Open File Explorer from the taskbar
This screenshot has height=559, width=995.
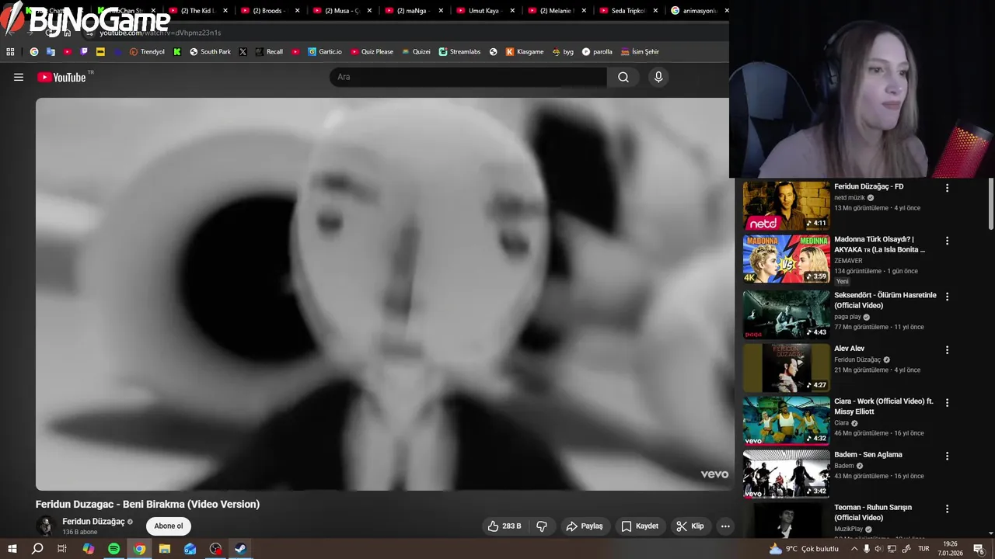click(x=165, y=549)
